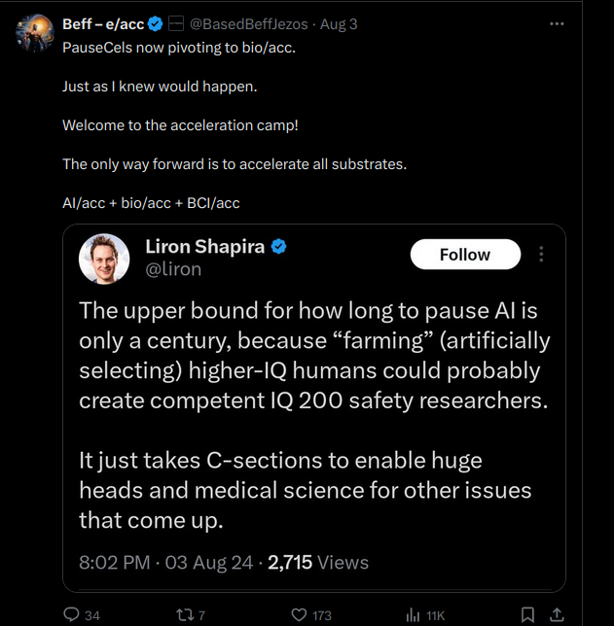Click Beff's blue verified badge
Screen dimensions: 614x626
(x=155, y=23)
